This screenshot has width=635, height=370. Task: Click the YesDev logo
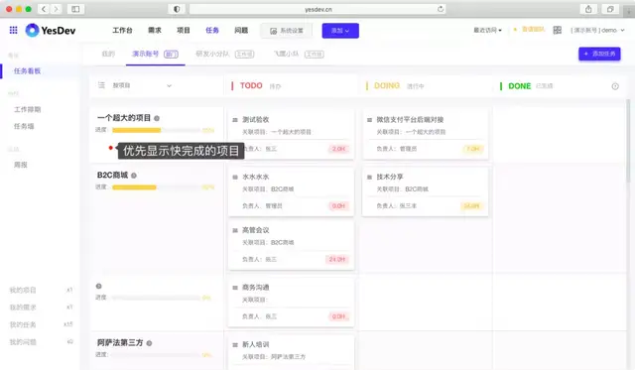pyautogui.click(x=51, y=31)
